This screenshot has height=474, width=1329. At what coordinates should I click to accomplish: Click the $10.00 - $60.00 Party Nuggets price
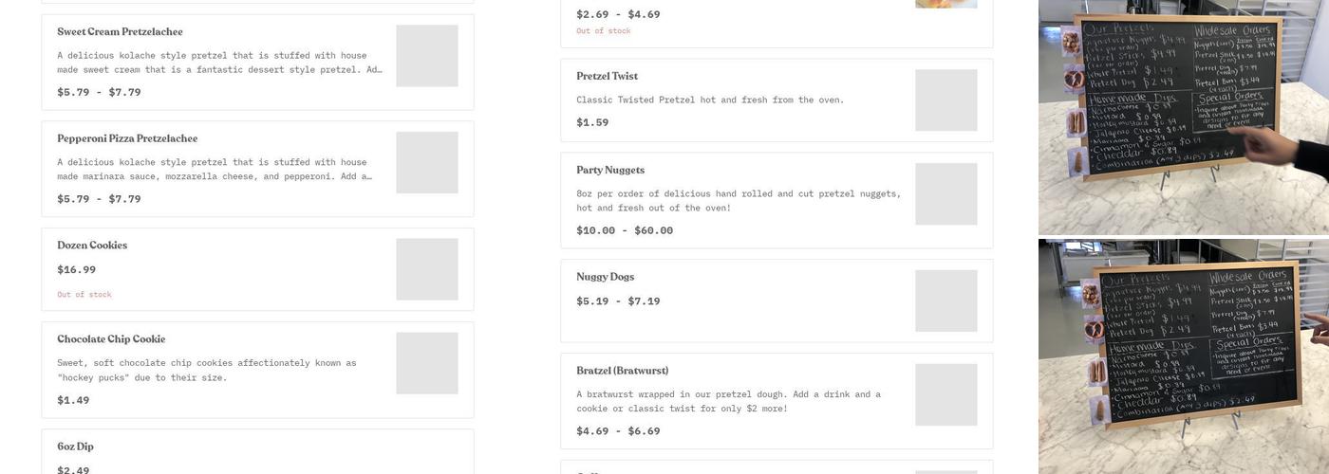click(x=625, y=230)
